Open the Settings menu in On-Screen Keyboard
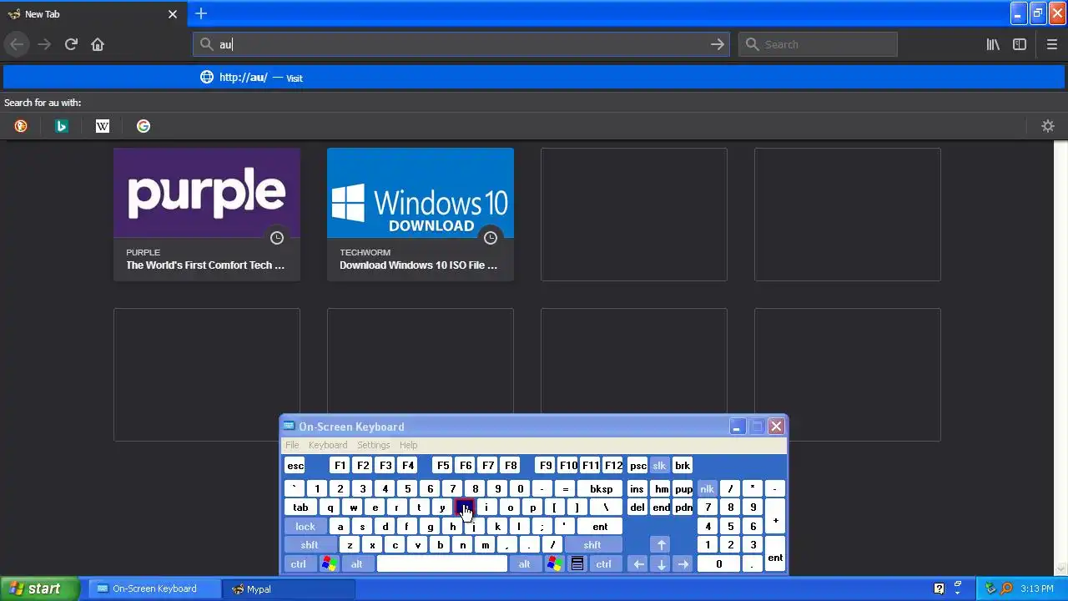Image resolution: width=1068 pixels, height=601 pixels. point(373,445)
